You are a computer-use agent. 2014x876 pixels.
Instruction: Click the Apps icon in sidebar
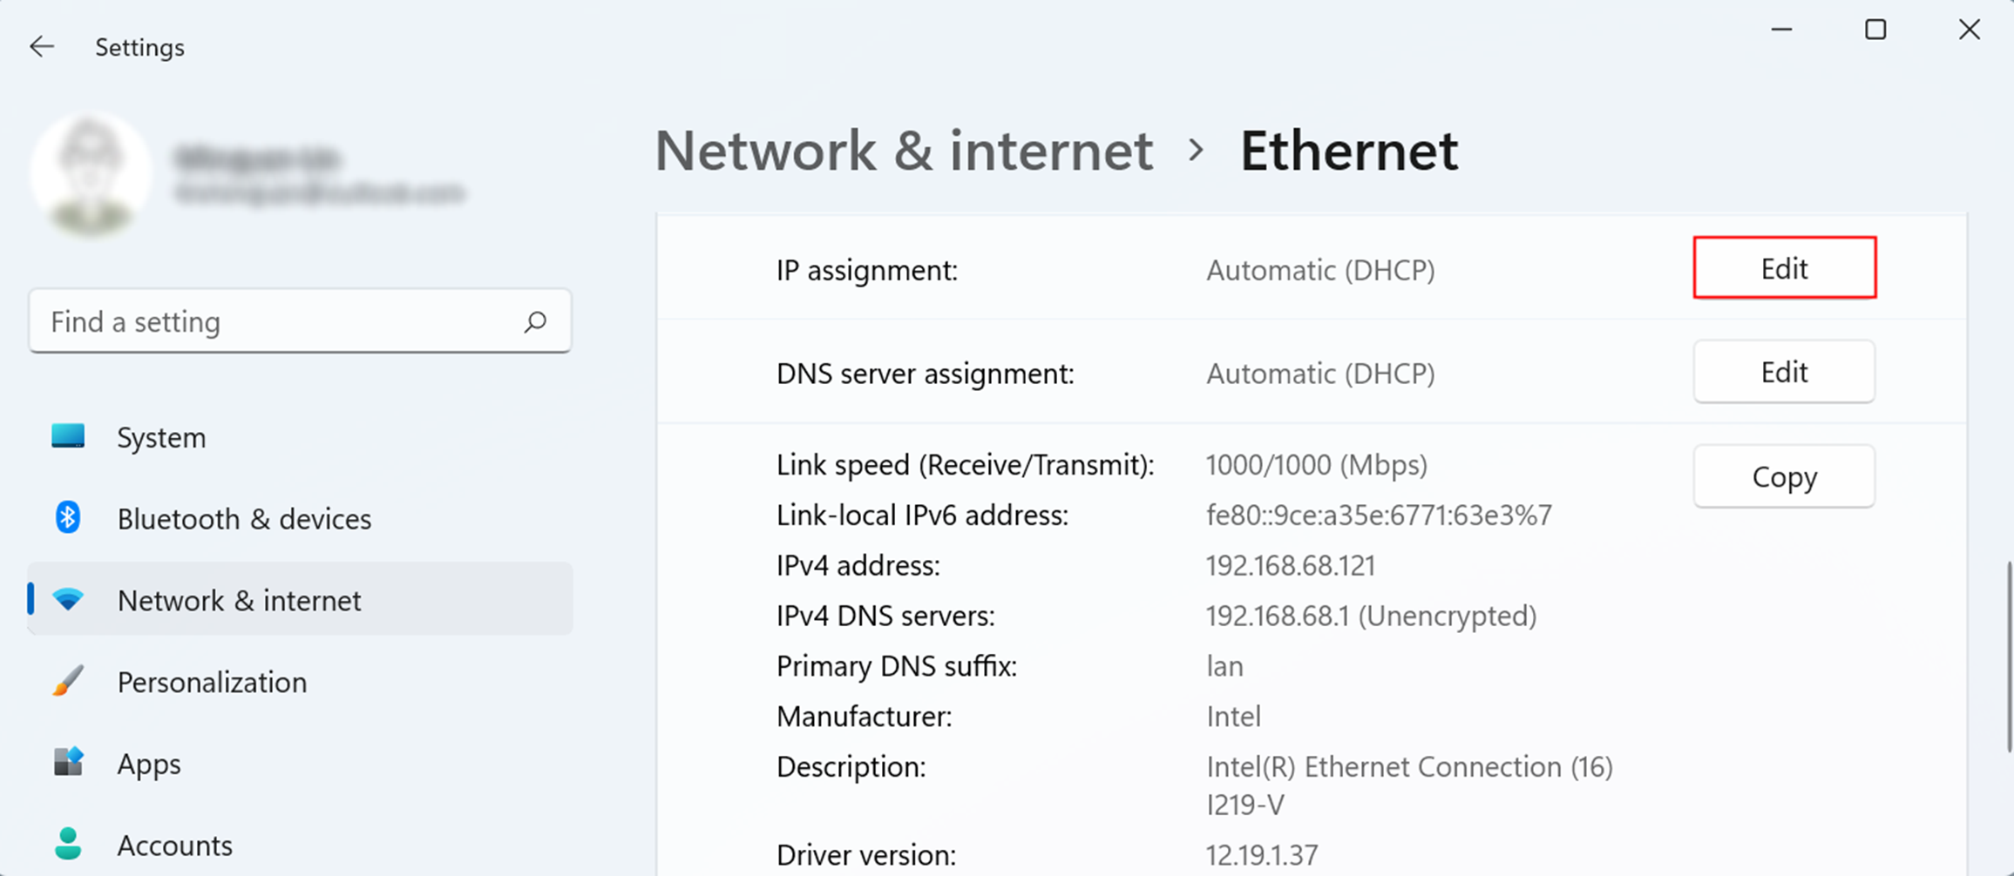click(x=68, y=762)
